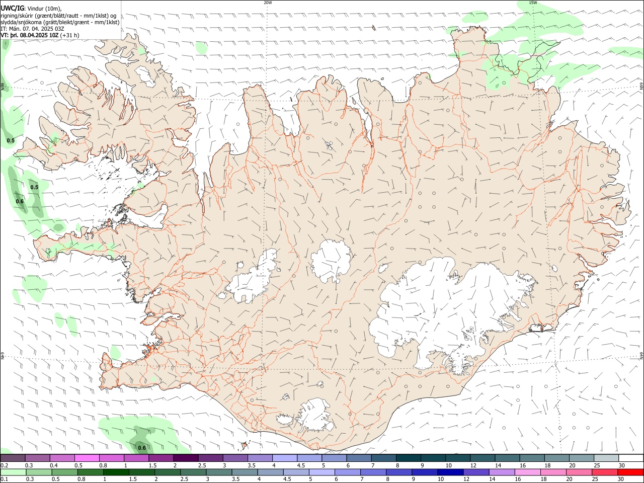644x483 pixels.
Task: Select the medium green swatch between 0.5 and 0.8, lower row
Action: [x=65, y=472]
